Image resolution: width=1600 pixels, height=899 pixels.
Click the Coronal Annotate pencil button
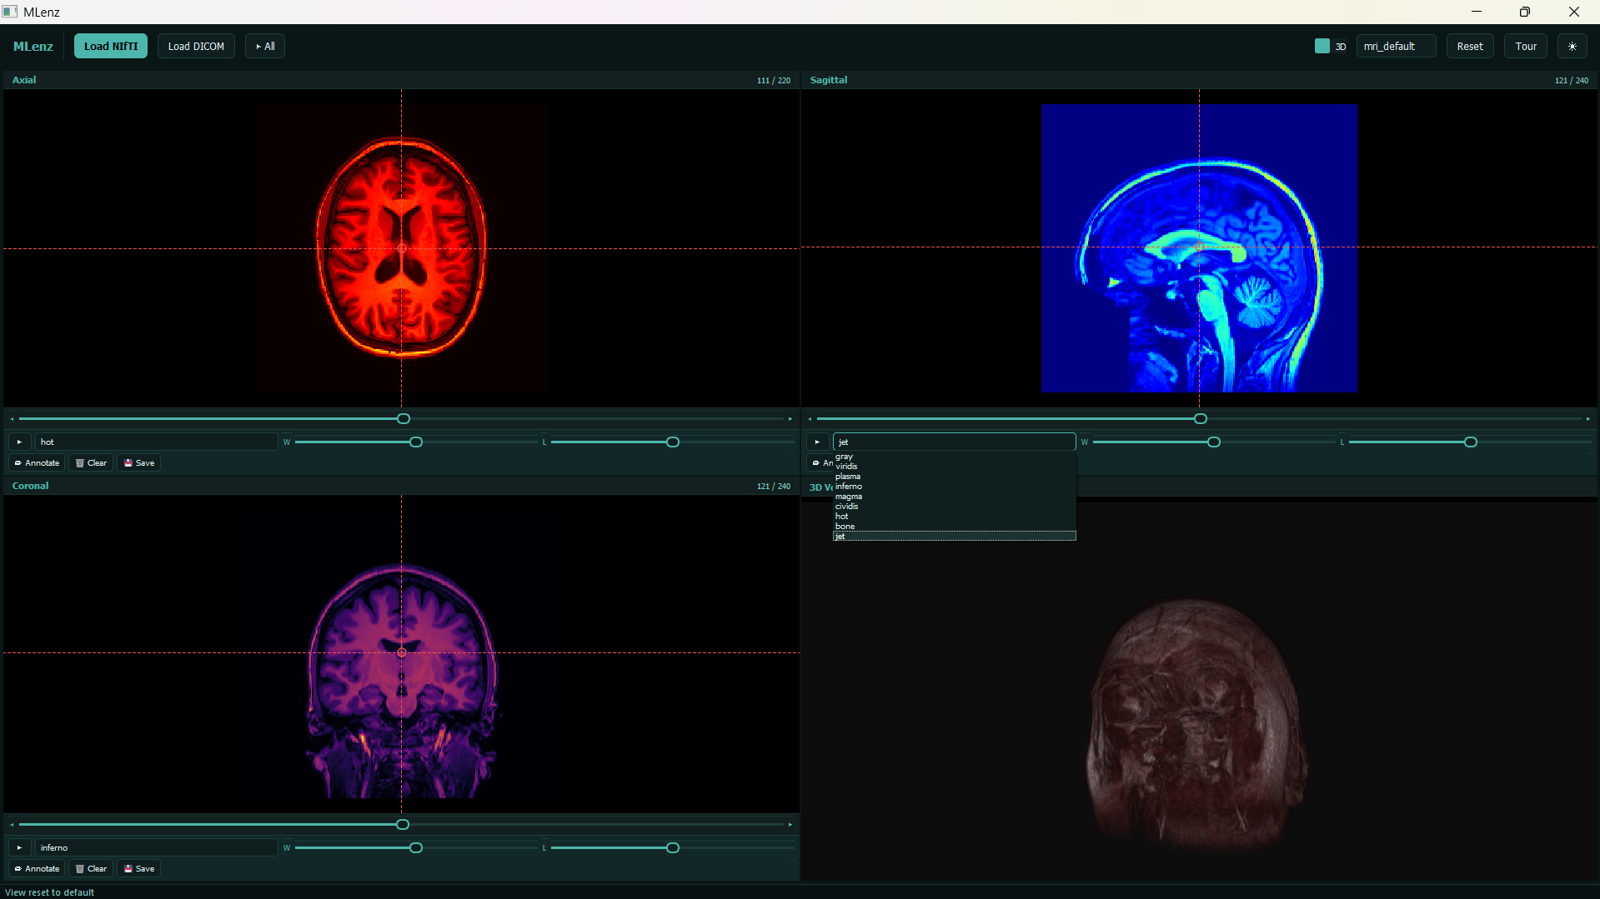(37, 869)
